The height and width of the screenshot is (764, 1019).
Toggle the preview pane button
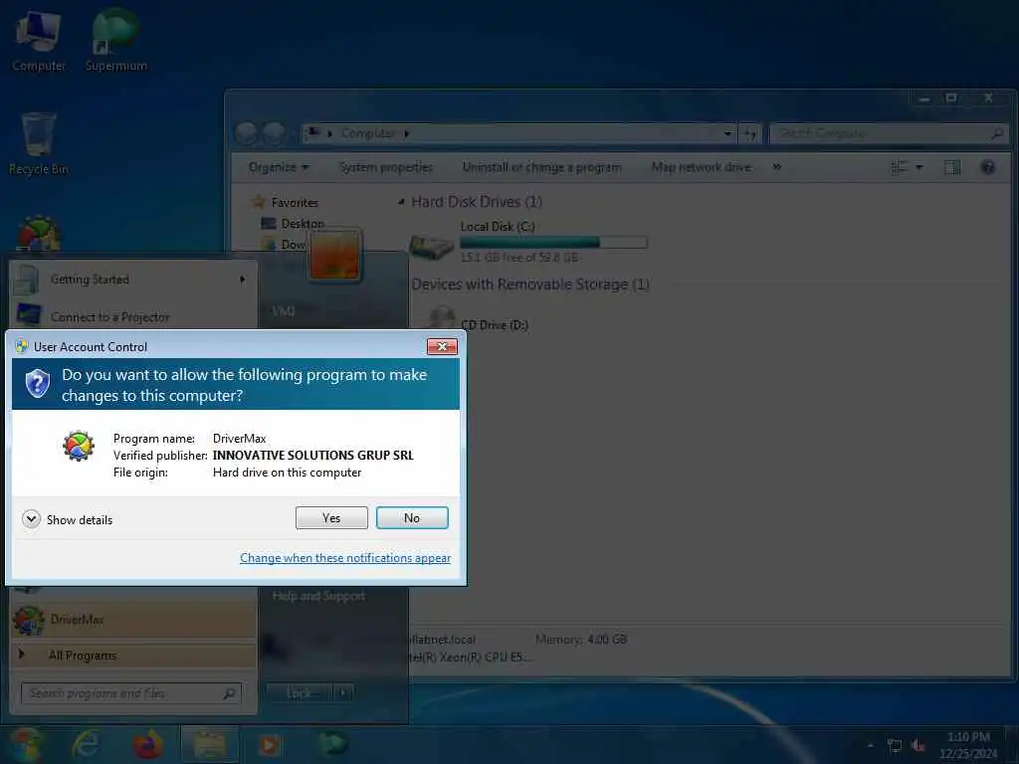click(x=952, y=167)
